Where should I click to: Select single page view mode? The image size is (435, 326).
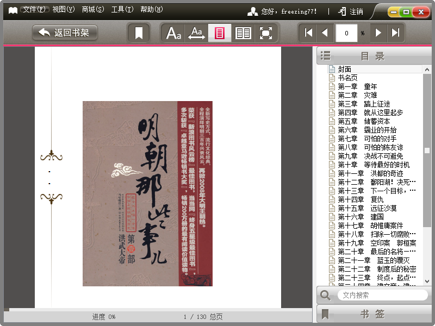click(220, 33)
